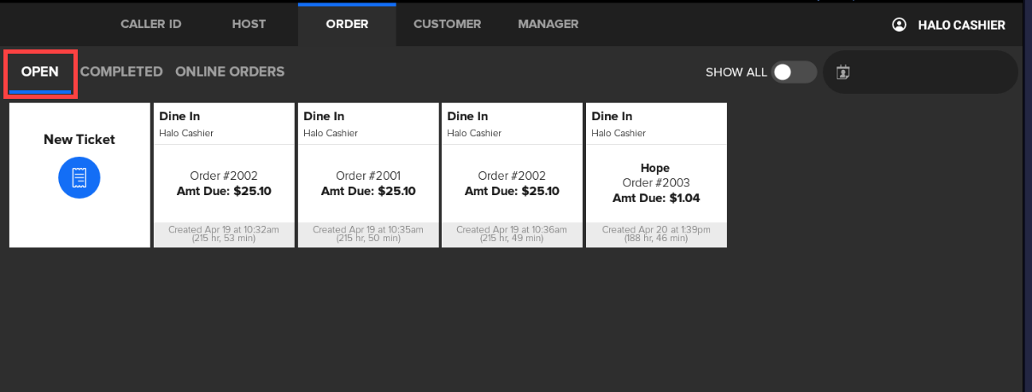
Task: Open the Order #2001 ticket
Action: pos(368,183)
